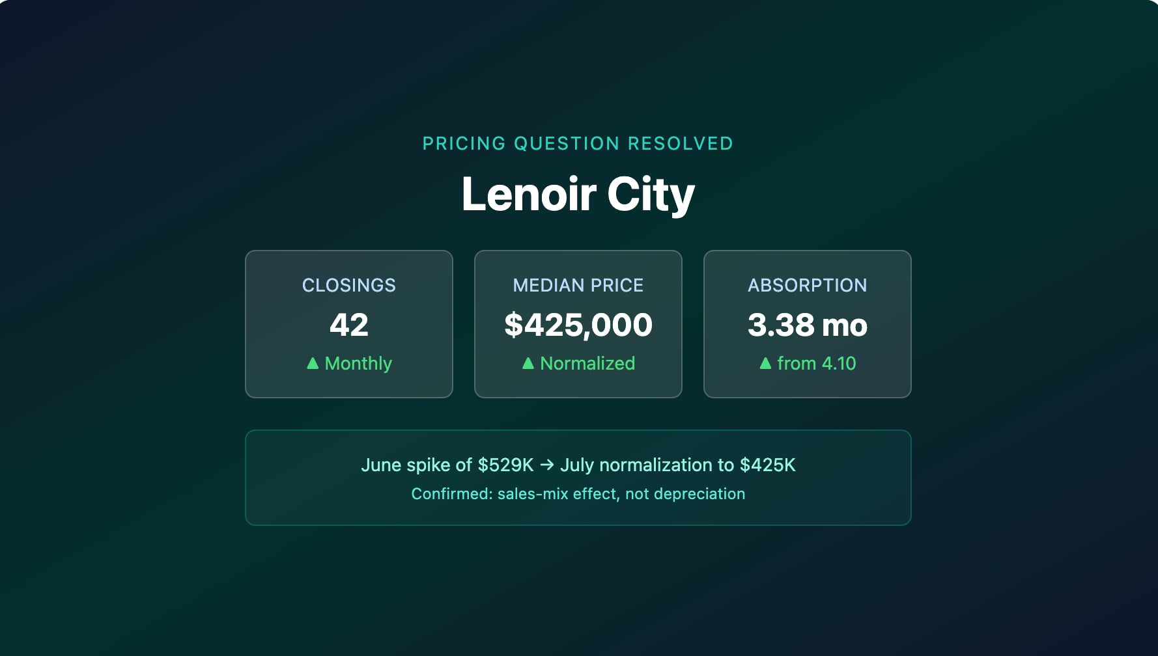This screenshot has height=656, width=1158.
Task: Click the 3.38 mo absorption value
Action: coord(808,325)
